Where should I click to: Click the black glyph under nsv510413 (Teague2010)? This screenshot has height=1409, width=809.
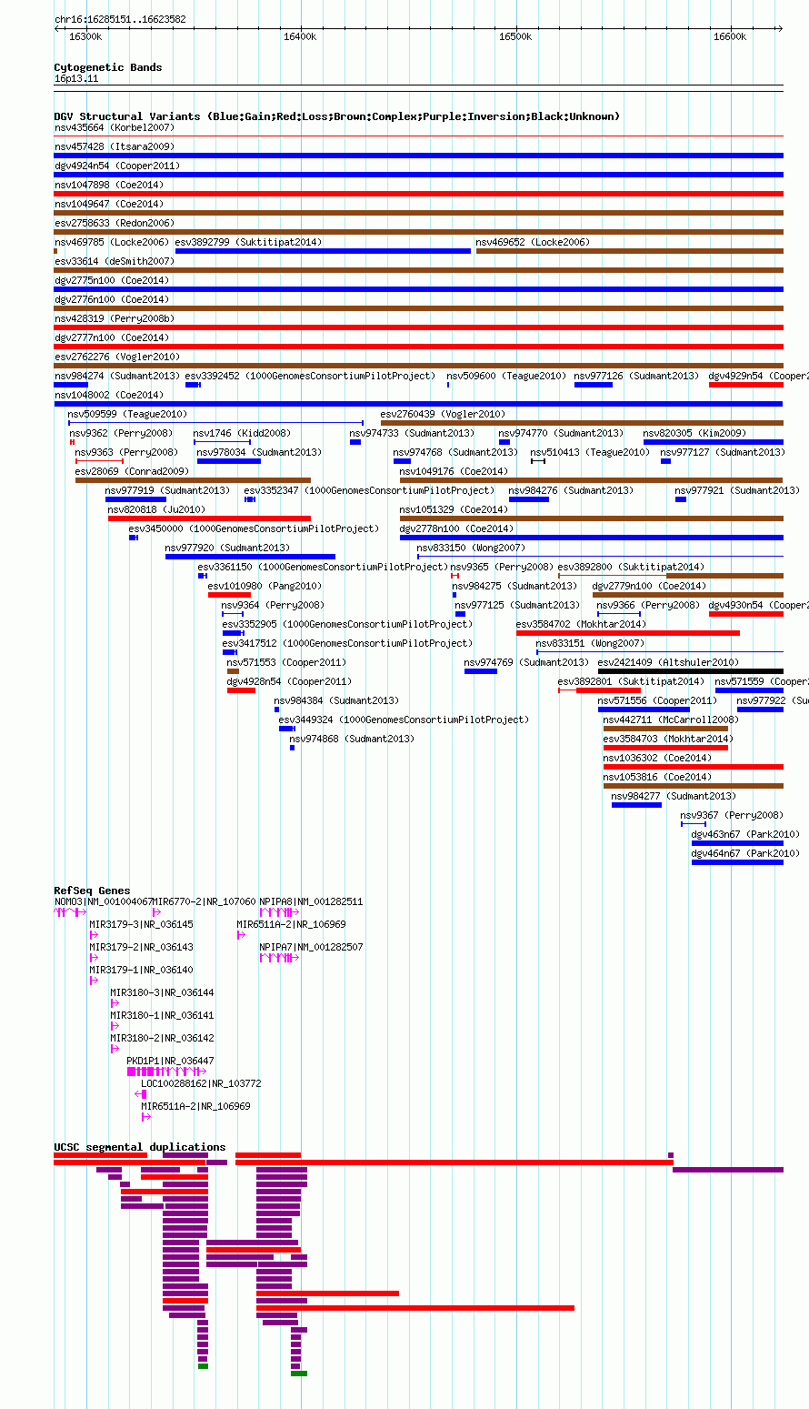tap(538, 461)
